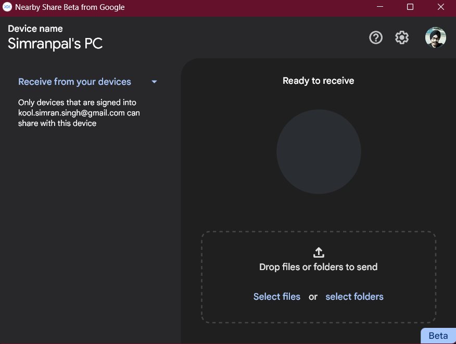The width and height of the screenshot is (456, 344).
Task: Click the "Device name" label
Action: pos(35,29)
